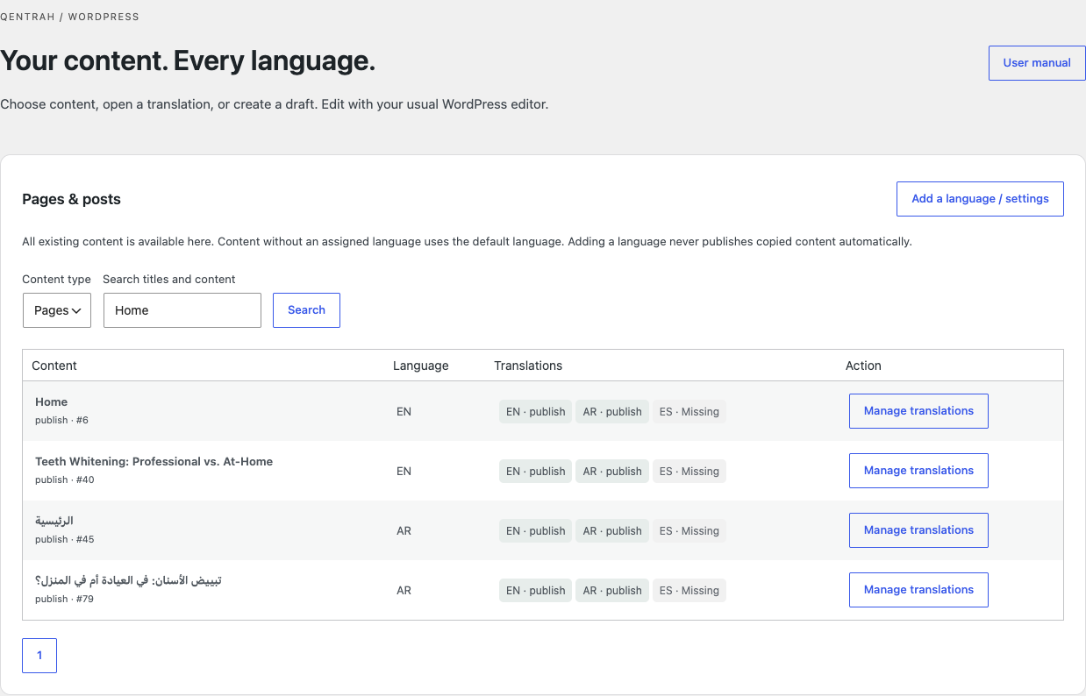Click the 'Pages & posts' heading
The width and height of the screenshot is (1086, 696).
(71, 199)
